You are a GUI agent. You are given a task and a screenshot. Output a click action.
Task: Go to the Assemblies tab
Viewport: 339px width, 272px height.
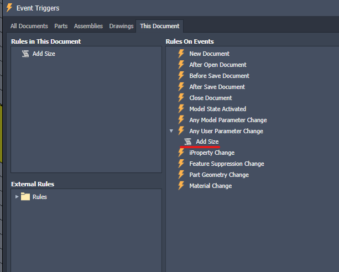click(88, 26)
